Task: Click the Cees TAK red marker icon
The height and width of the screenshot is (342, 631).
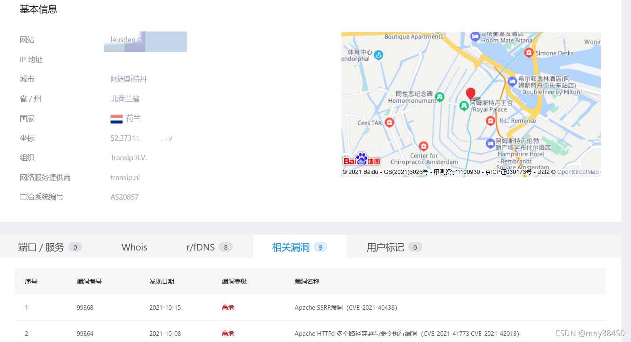Action: click(389, 122)
